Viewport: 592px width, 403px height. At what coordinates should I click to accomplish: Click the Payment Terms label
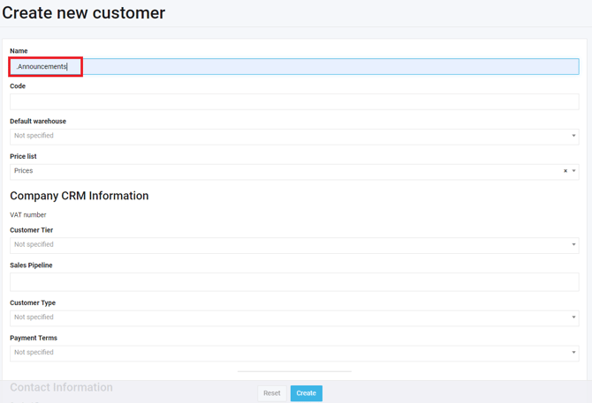(x=34, y=339)
